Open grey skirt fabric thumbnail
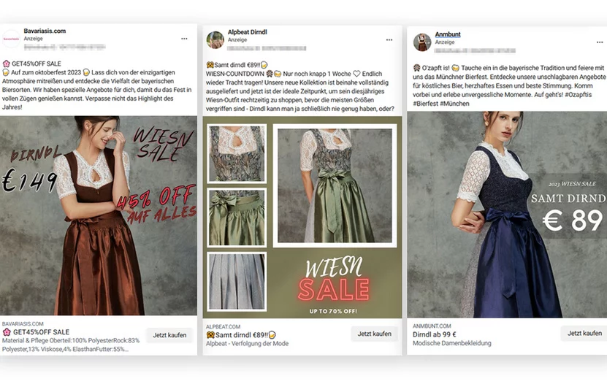The height and width of the screenshot is (384, 607). coord(237,281)
